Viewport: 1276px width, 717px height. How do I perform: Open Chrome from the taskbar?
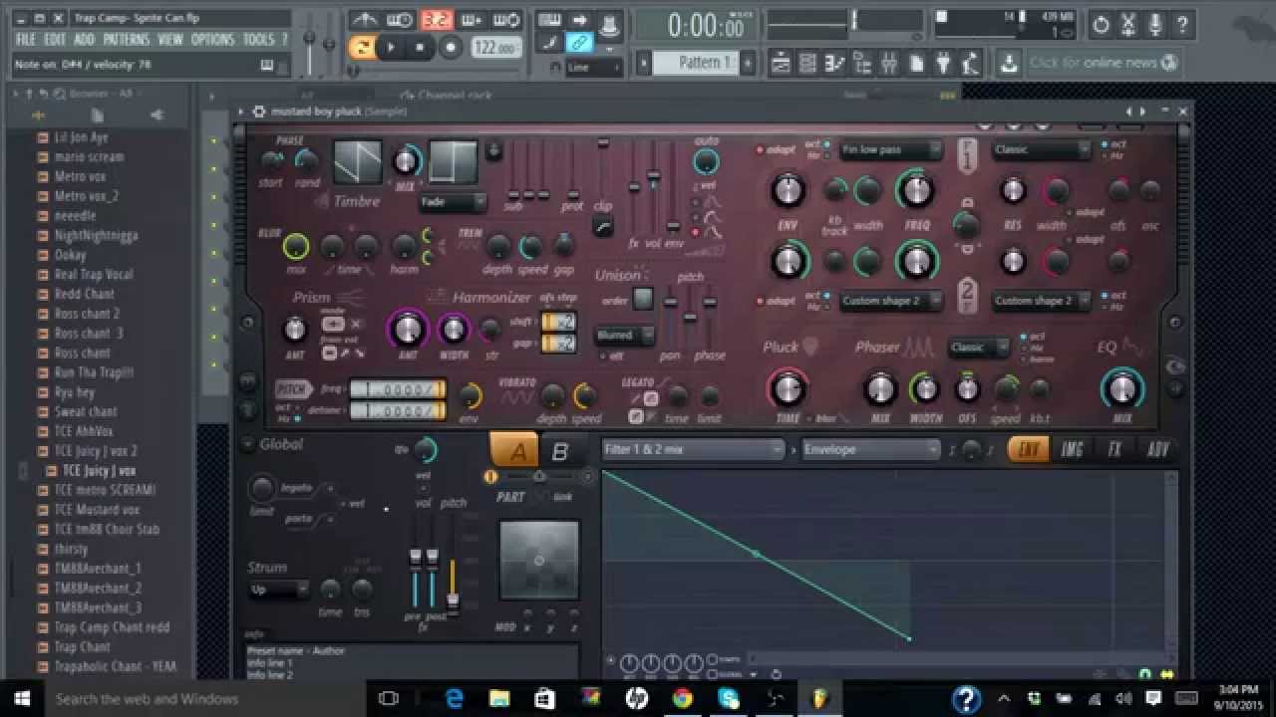point(682,698)
